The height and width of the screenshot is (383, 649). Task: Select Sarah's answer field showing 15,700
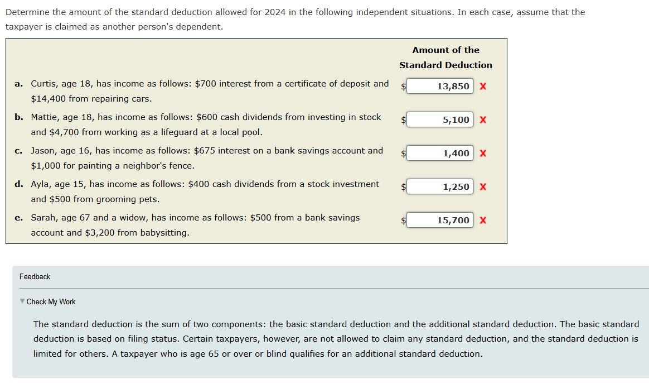point(440,220)
